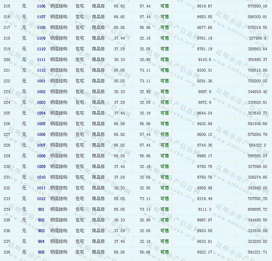Open room 1010 link
The width and height of the screenshot is (272, 261).
[x=41, y=177]
